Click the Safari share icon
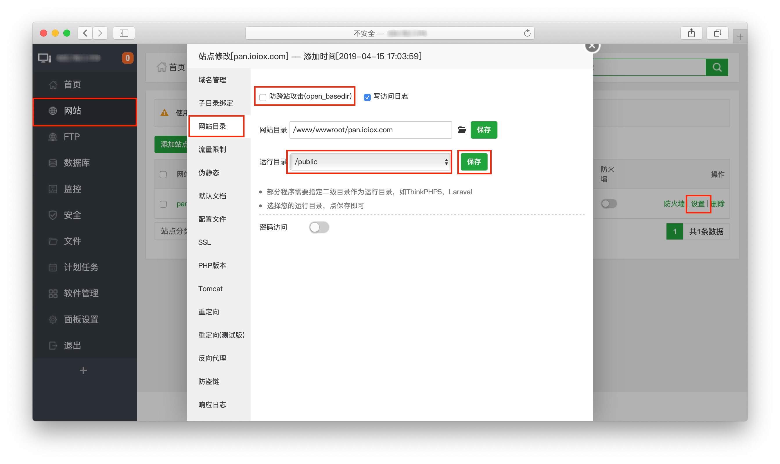 pyautogui.click(x=691, y=33)
